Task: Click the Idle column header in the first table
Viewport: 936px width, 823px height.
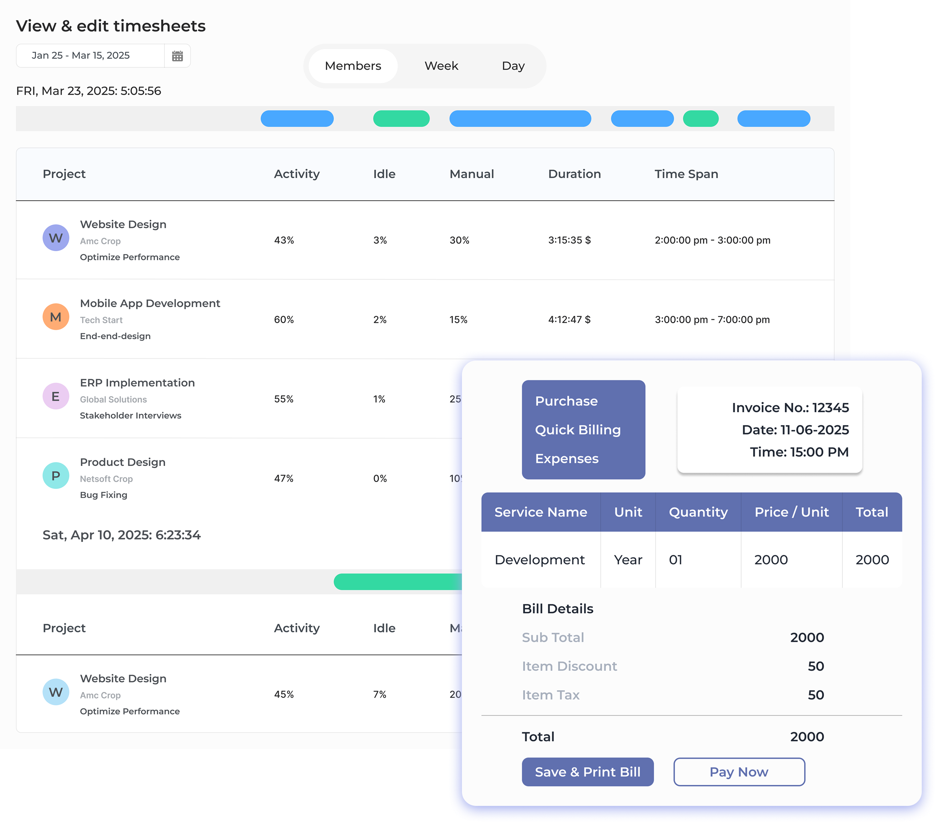Action: tap(384, 174)
